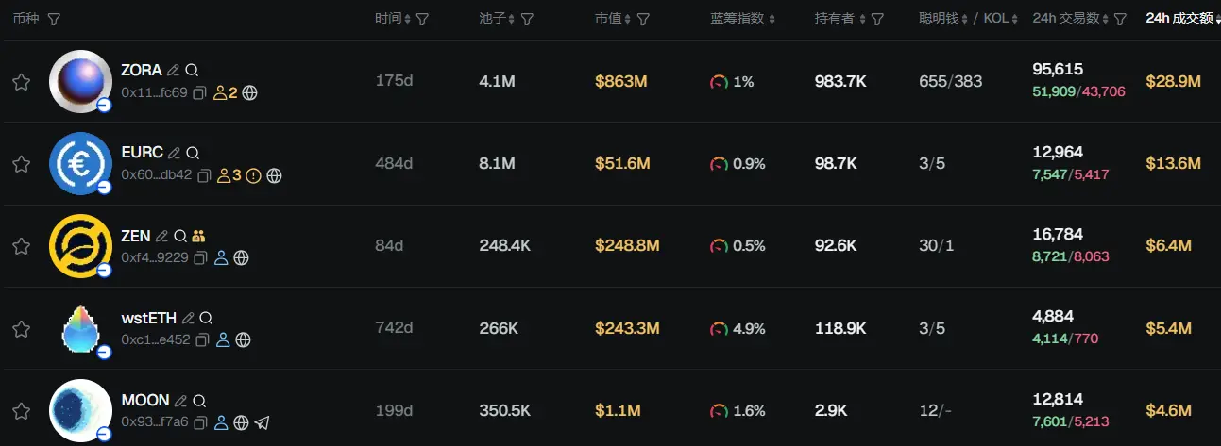
Task: Open the 持有者 column filter
Action: [x=877, y=19]
